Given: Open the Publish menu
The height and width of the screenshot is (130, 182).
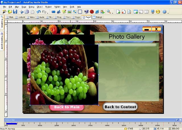Looking at the screenshot, I should click(57, 6).
